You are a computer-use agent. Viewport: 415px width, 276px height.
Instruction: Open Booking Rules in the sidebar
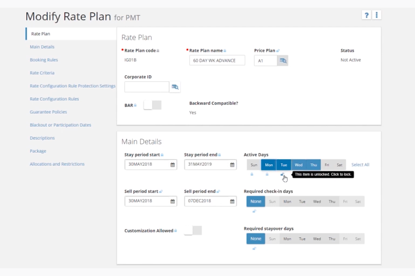pyautogui.click(x=44, y=60)
